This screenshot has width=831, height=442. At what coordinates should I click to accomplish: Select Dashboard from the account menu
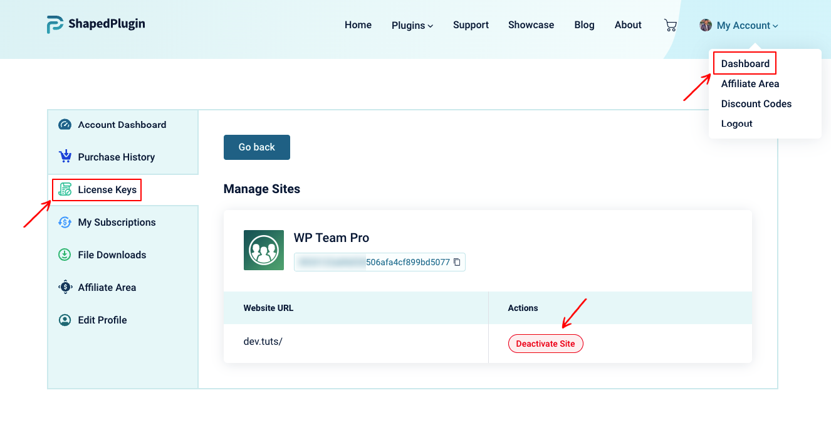tap(745, 63)
